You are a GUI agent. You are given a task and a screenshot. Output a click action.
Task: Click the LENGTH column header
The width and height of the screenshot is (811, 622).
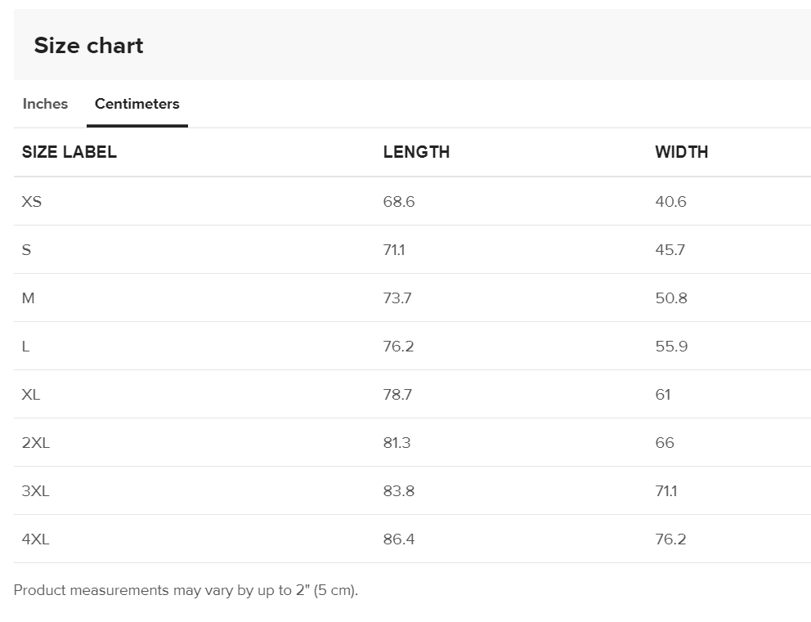416,152
